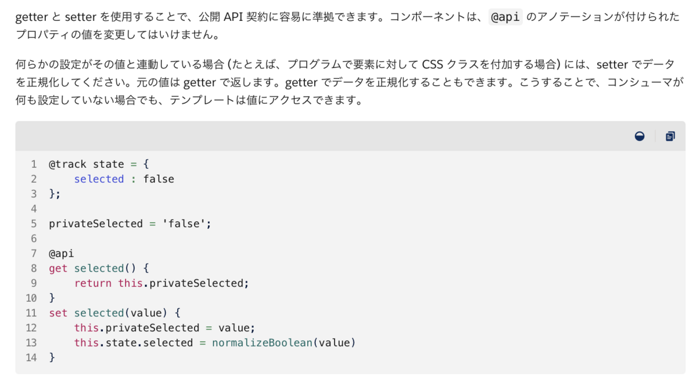
Task: Click the @api decorator on line 7
Action: tap(61, 254)
